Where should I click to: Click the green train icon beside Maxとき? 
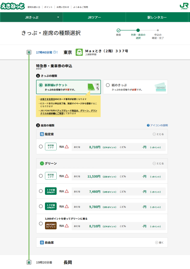click(79, 52)
